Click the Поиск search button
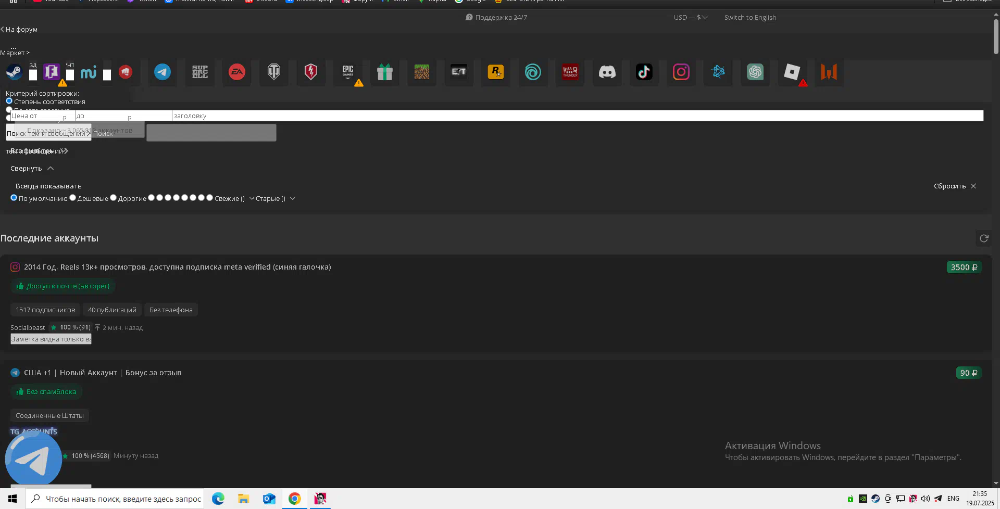Viewport: 1000px width, 509px height. pyautogui.click(x=103, y=133)
